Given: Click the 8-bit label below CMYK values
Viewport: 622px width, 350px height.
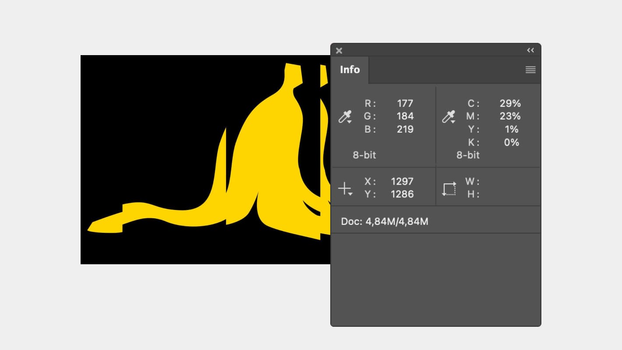Looking at the screenshot, I should click(468, 155).
